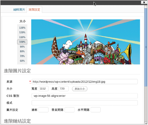Edit the CSS 類別 field

pos(85,96)
